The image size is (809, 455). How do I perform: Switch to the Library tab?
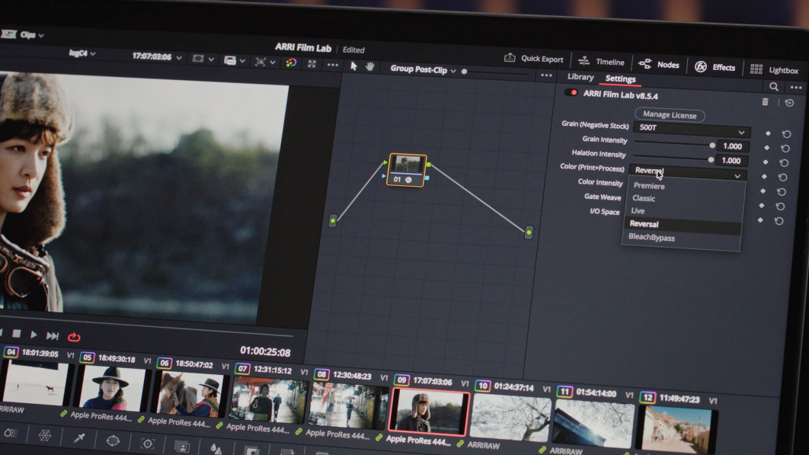coord(580,77)
